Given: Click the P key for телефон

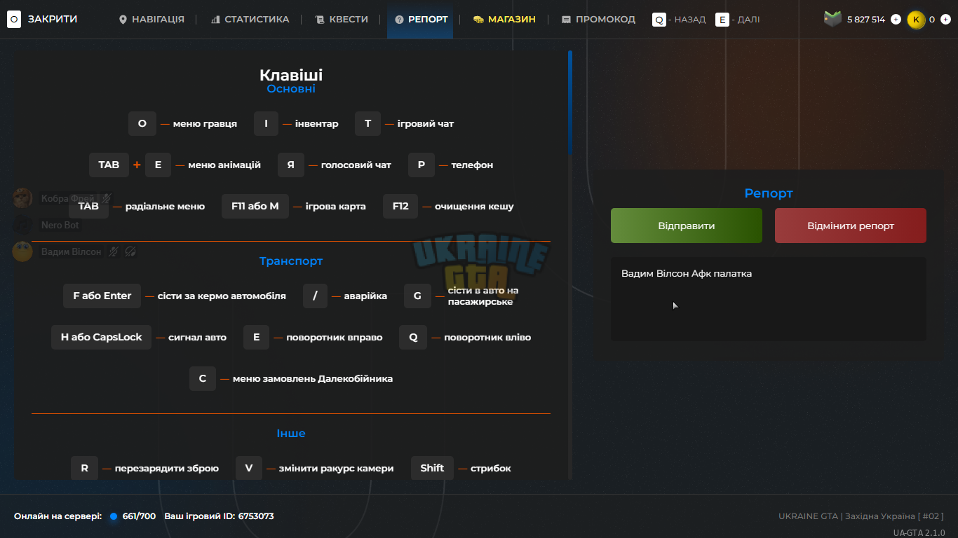Looking at the screenshot, I should 421,165.
